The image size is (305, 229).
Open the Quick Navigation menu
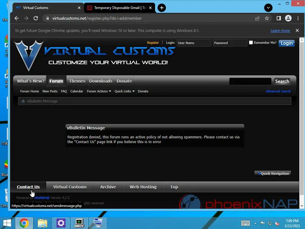[273, 174]
